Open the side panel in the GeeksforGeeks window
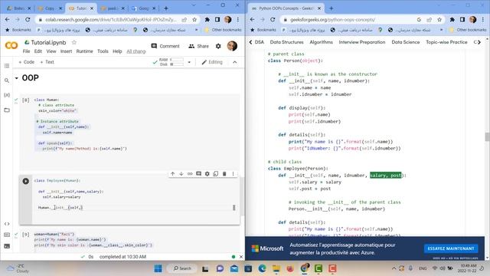 click(x=462, y=19)
